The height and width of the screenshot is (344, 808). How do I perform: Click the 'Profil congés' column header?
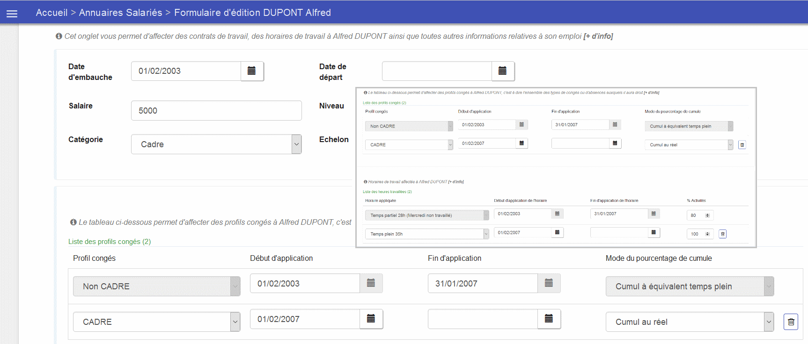tap(94, 258)
